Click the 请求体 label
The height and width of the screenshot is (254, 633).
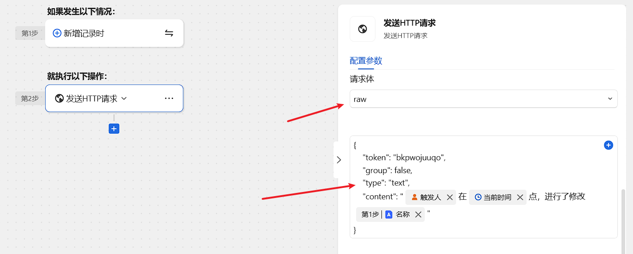click(362, 79)
